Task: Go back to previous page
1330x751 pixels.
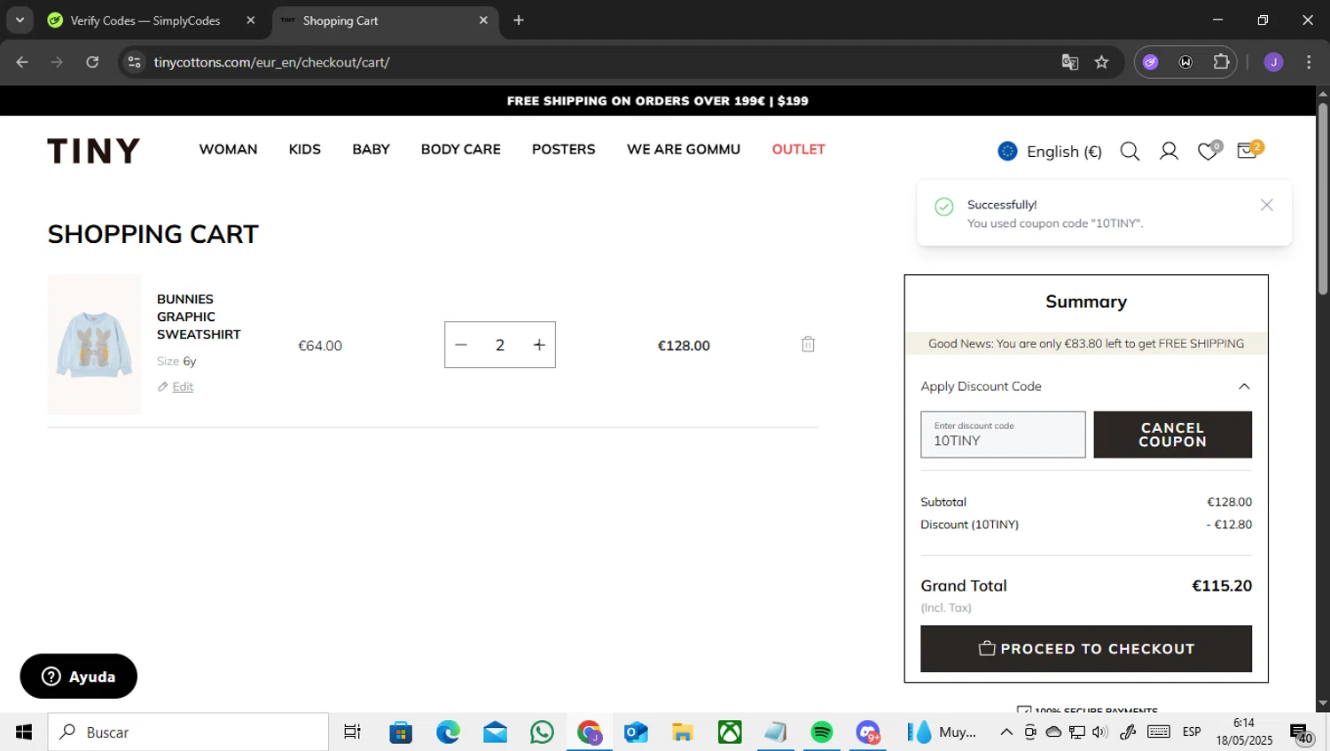Action: click(x=22, y=62)
